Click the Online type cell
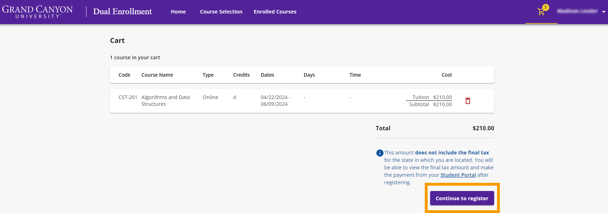The width and height of the screenshot is (608, 213). pos(210,97)
